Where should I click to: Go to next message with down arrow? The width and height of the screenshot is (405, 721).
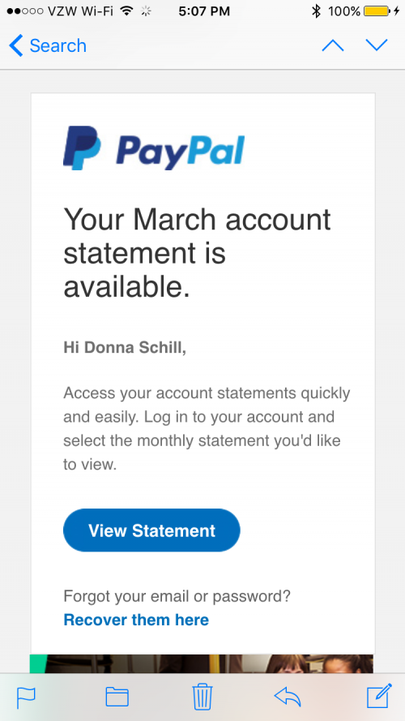(x=377, y=45)
